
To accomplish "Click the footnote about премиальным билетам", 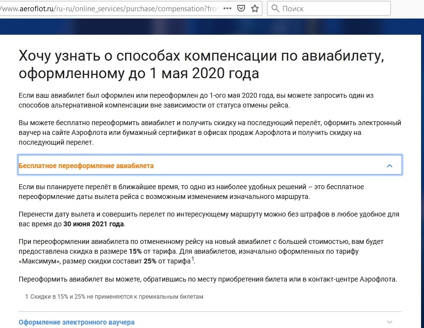I will pos(114,296).
